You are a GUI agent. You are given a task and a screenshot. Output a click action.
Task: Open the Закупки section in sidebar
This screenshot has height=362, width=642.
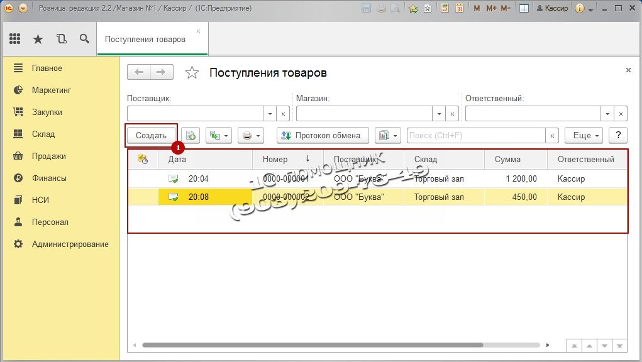coord(47,112)
